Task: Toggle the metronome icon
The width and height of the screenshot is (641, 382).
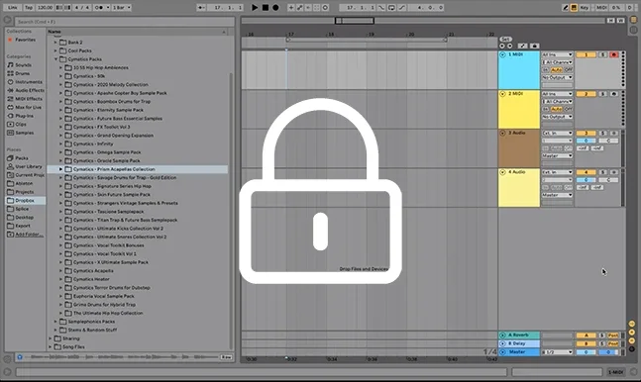Action: click(x=99, y=7)
